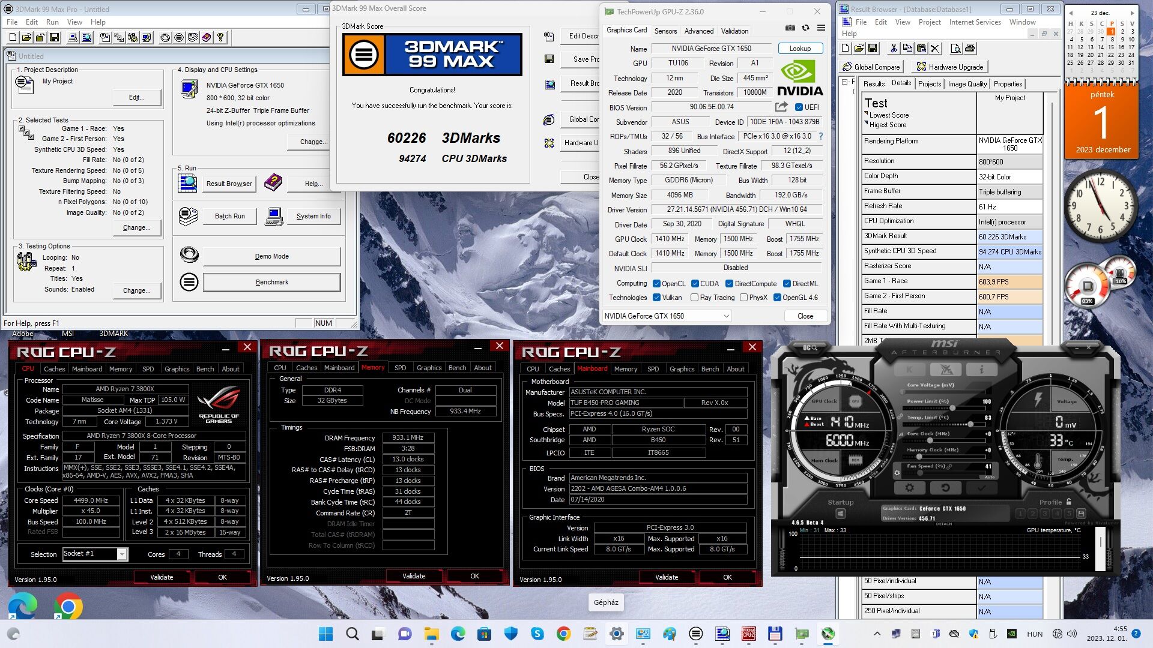Open Socket #1 selection dropdown in CPU-Z
Viewport: 1153px width, 648px height.
95,554
